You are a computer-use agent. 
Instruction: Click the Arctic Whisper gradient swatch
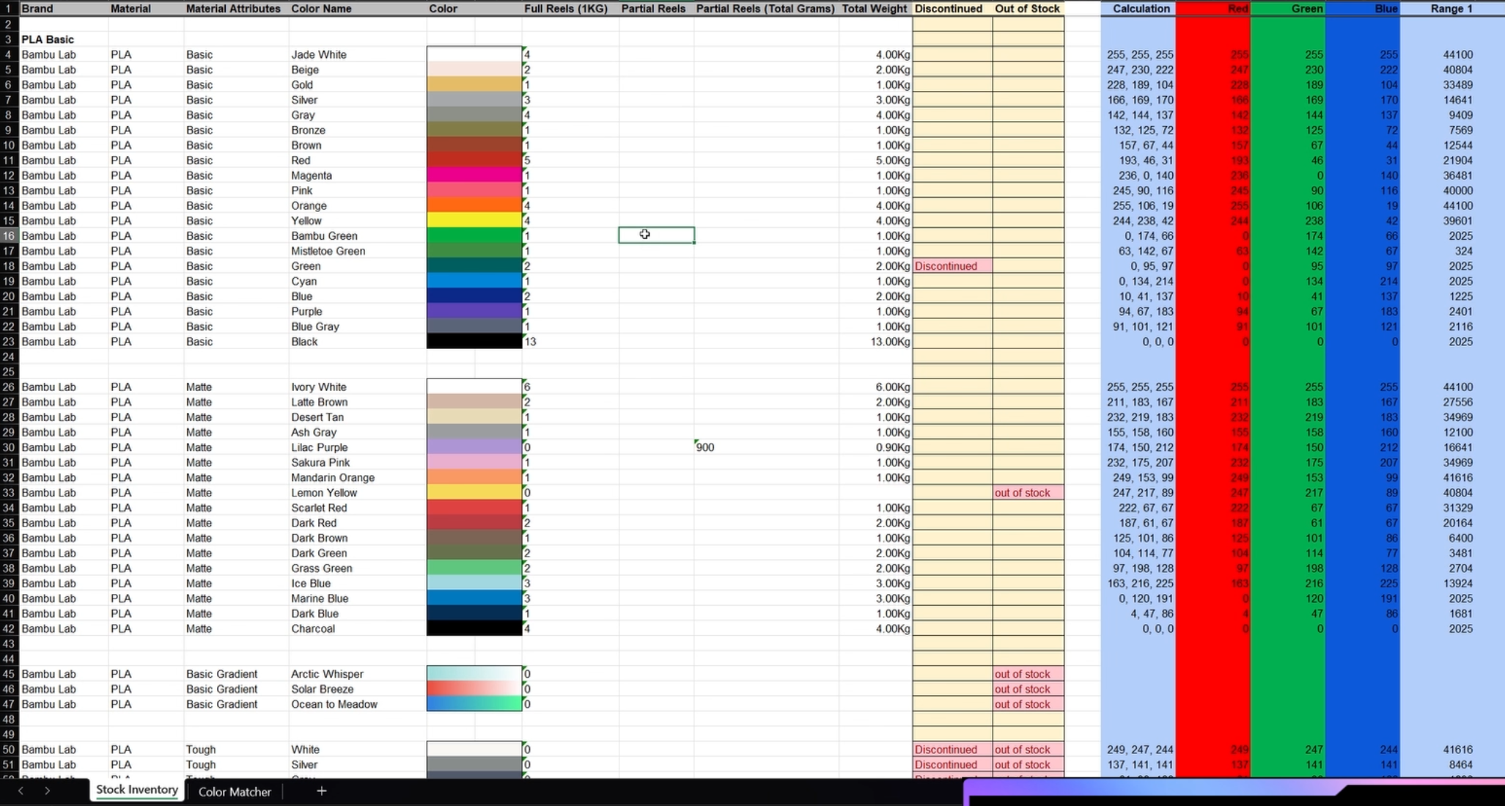[x=474, y=673]
